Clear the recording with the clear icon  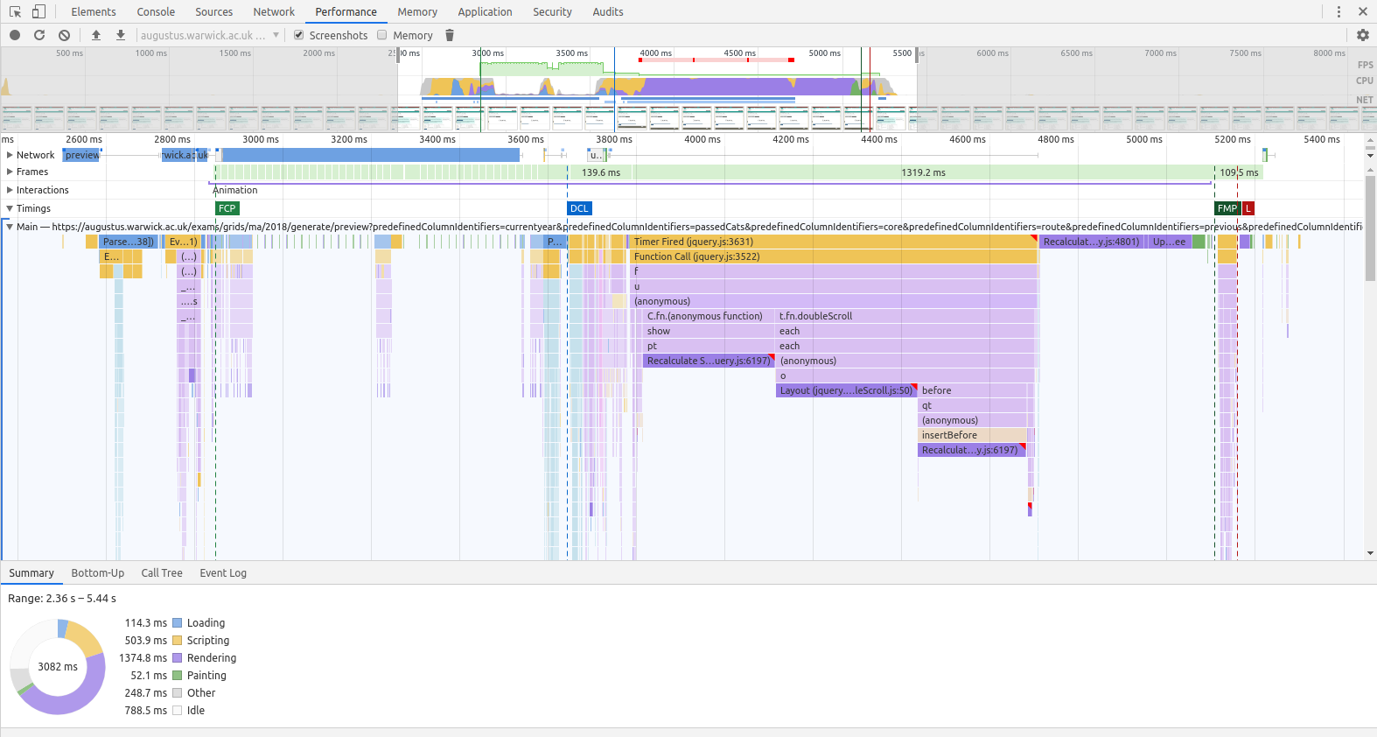64,35
